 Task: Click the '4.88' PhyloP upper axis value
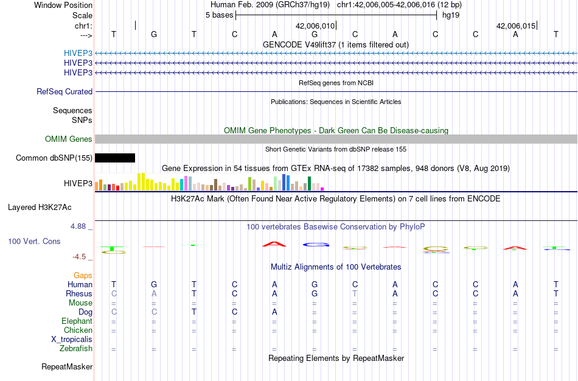(x=78, y=226)
